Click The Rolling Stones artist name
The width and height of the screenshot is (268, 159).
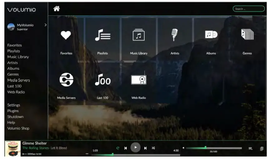35,148
